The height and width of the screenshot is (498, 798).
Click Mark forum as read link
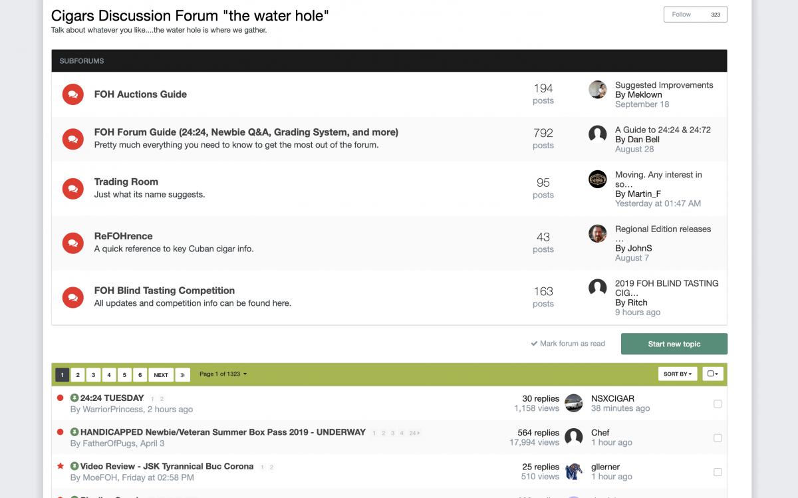pos(568,344)
